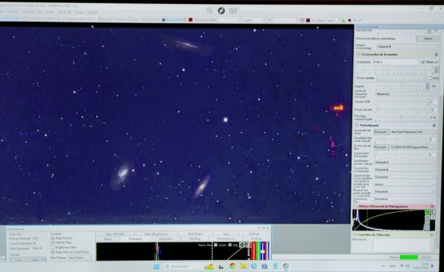Screen dimensions: 444x272
Task: Open the Choix rapides dropdown
Action: [x=401, y=78]
